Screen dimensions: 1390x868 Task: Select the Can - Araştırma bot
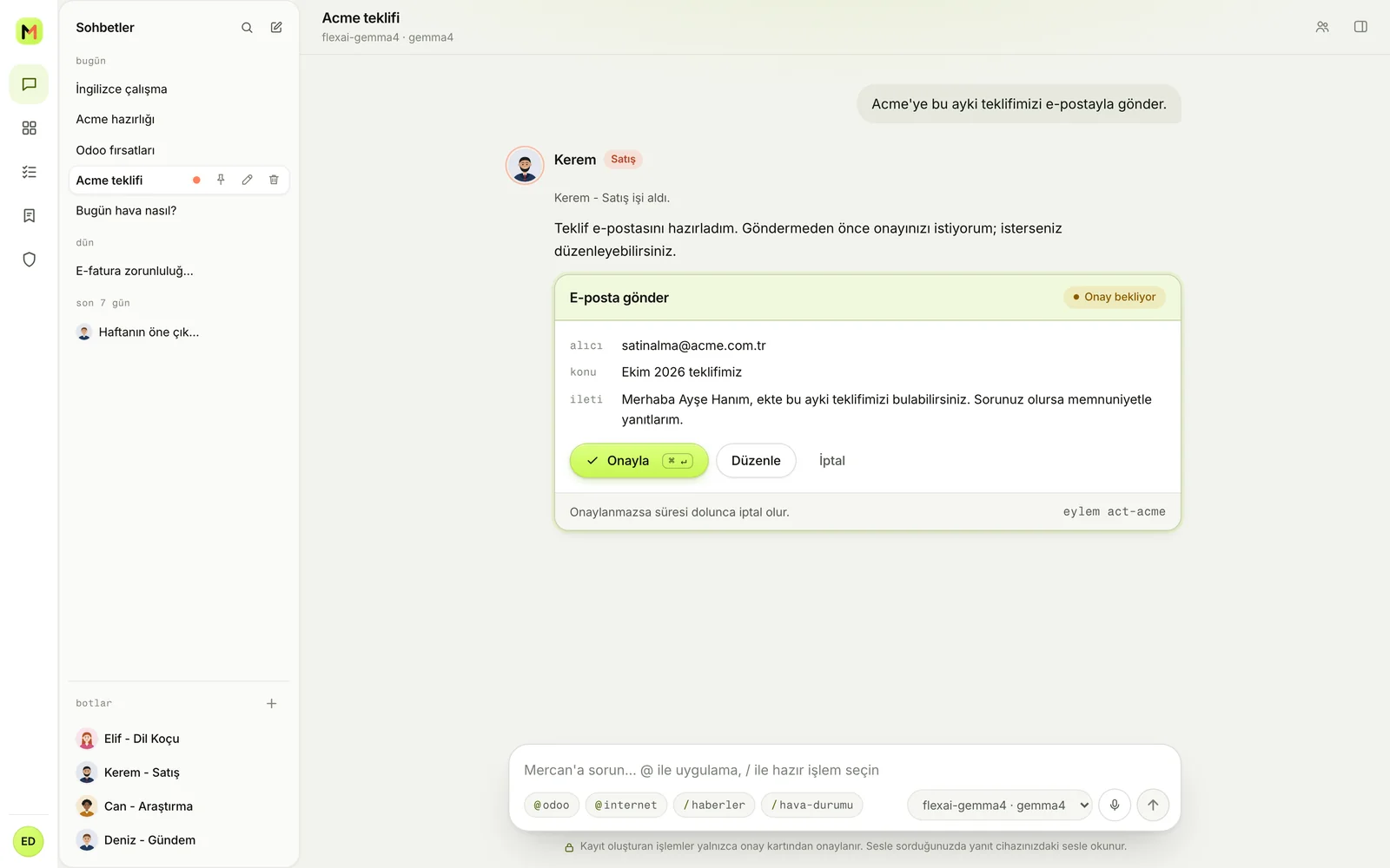pyautogui.click(x=178, y=806)
